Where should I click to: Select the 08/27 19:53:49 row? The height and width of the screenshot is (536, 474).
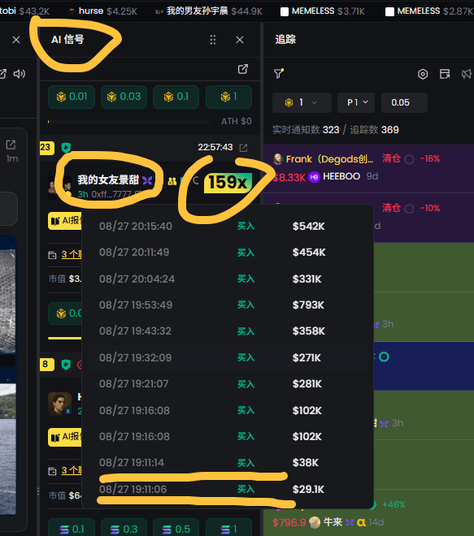coord(228,305)
